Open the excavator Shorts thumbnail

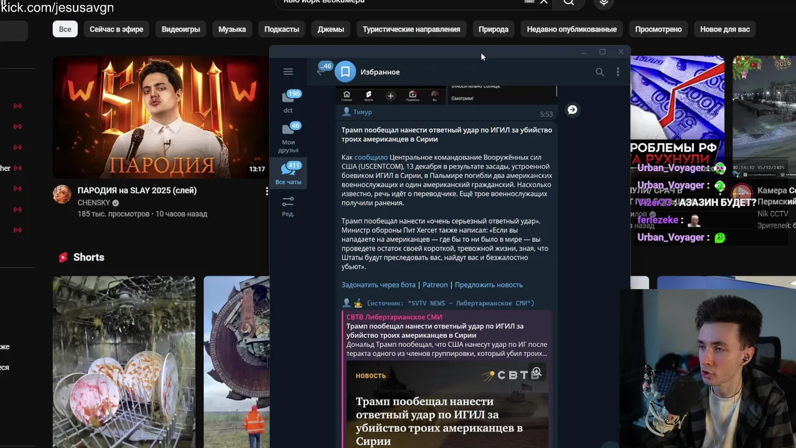236,362
